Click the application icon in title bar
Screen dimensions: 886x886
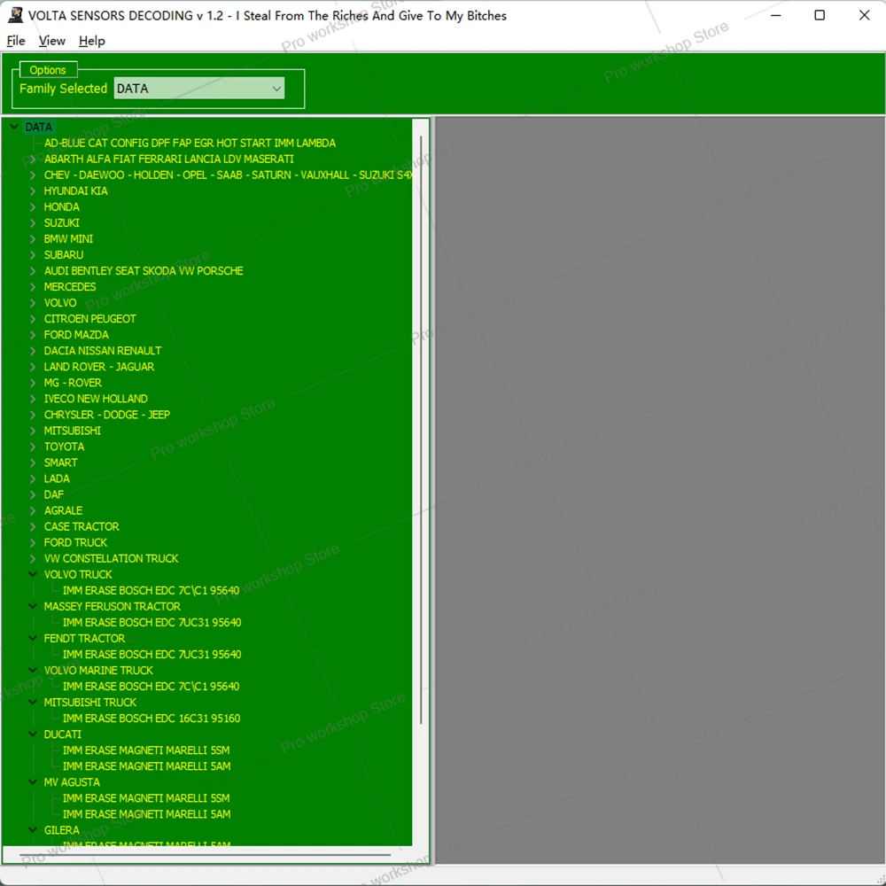tap(15, 15)
